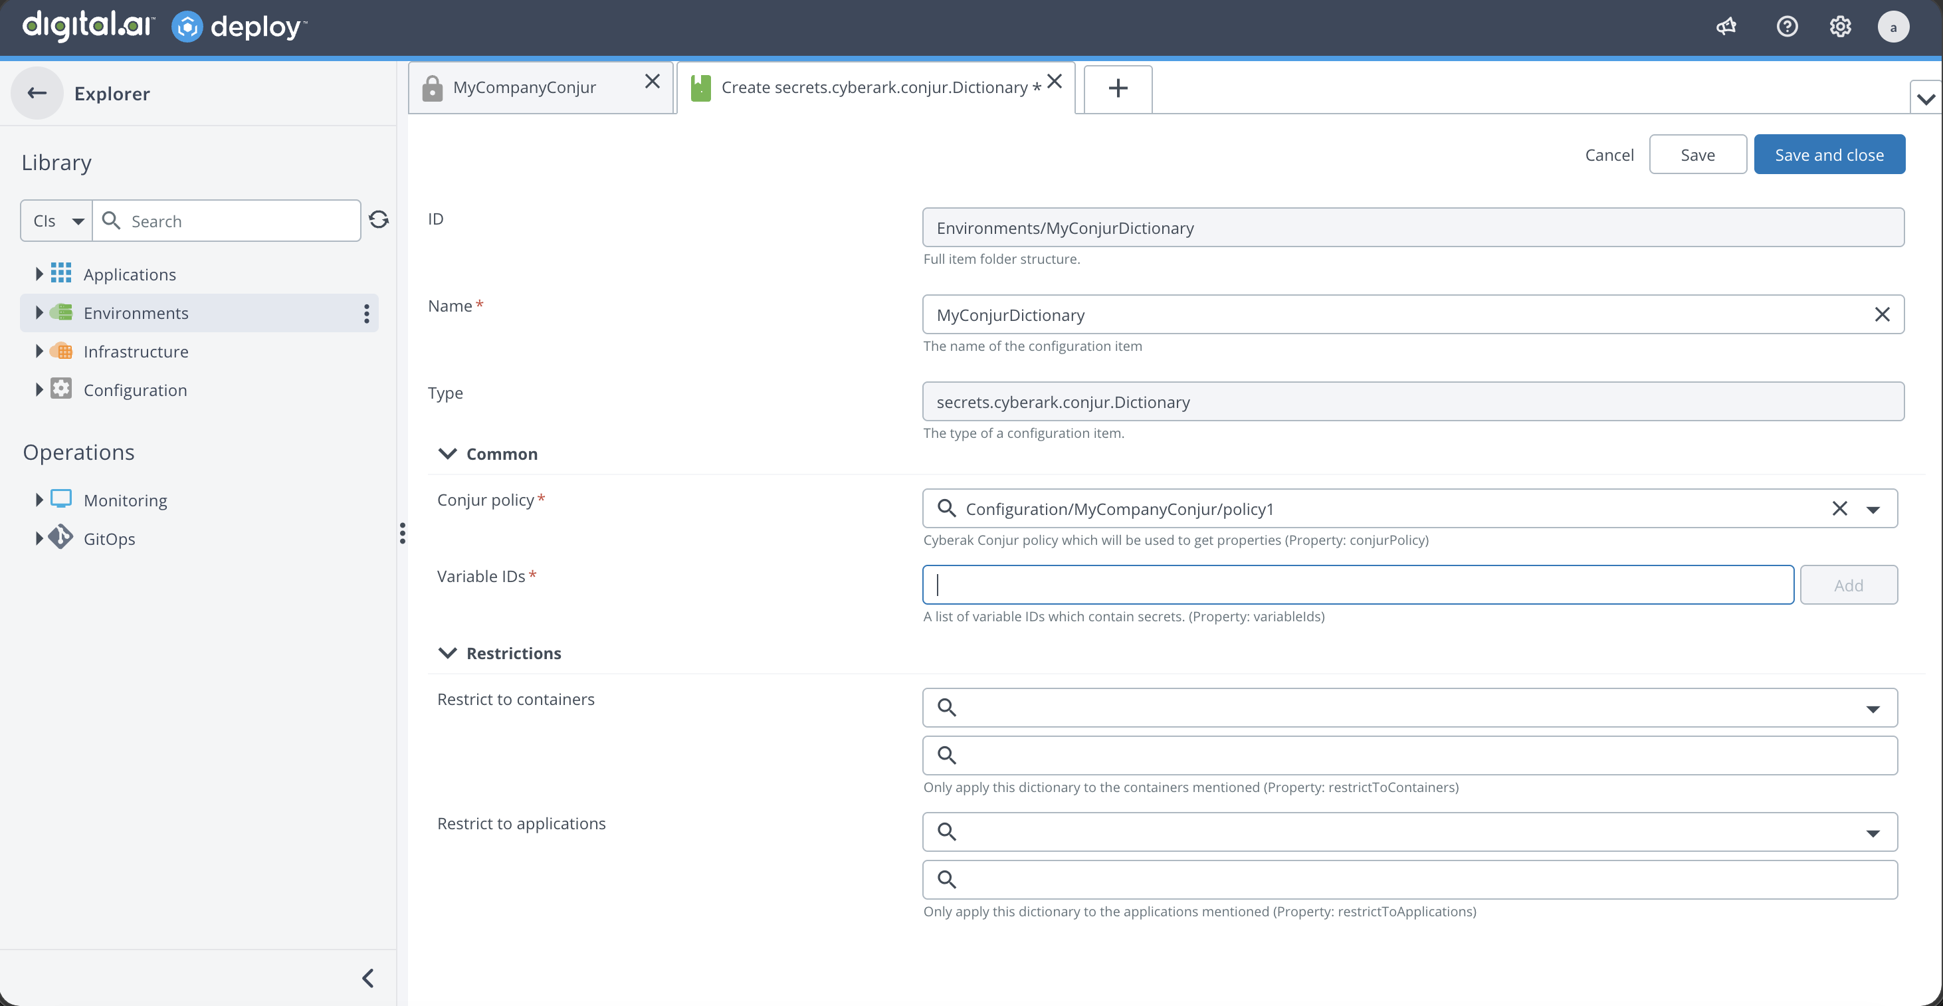This screenshot has width=1943, height=1006.
Task: Click the Infrastructure icon in Library
Action: pos(61,351)
